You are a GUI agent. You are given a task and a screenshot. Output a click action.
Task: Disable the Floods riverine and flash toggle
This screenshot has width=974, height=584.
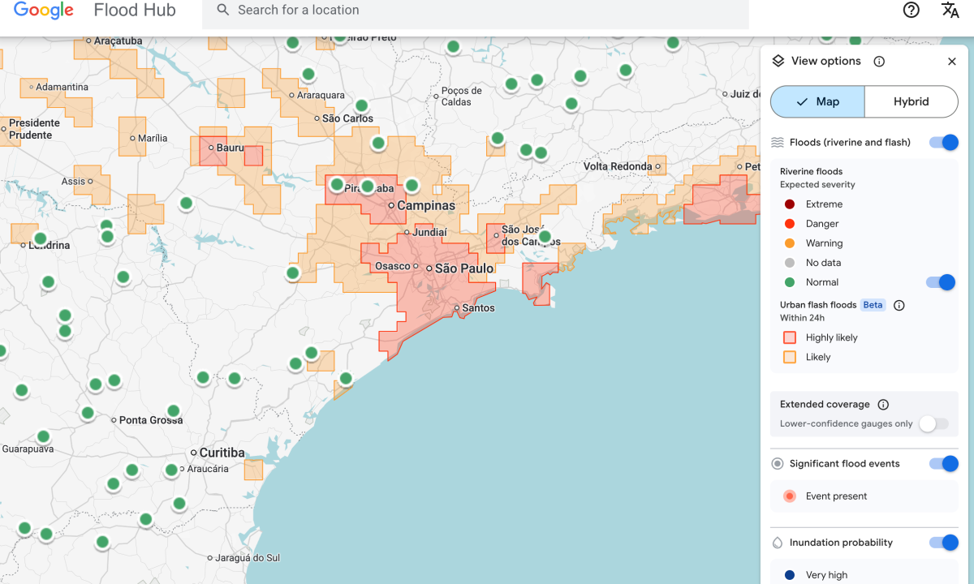point(945,142)
